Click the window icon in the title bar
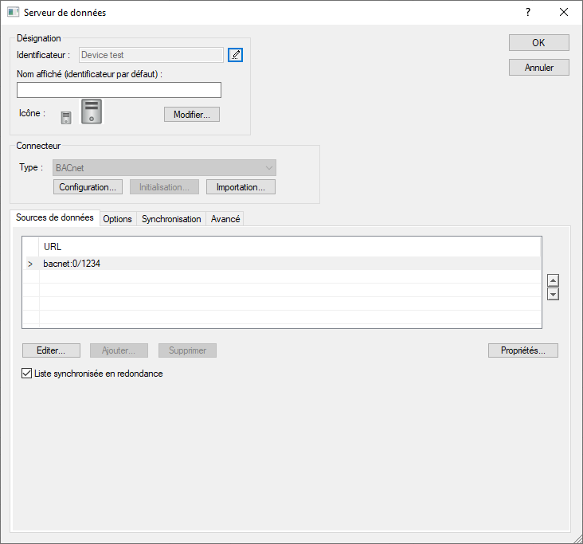The width and height of the screenshot is (583, 544). pos(13,13)
